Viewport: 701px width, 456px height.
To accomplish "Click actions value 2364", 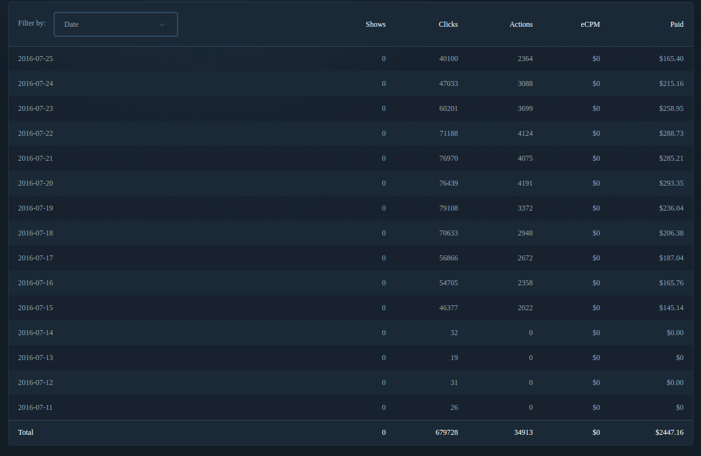I will click(x=525, y=59).
